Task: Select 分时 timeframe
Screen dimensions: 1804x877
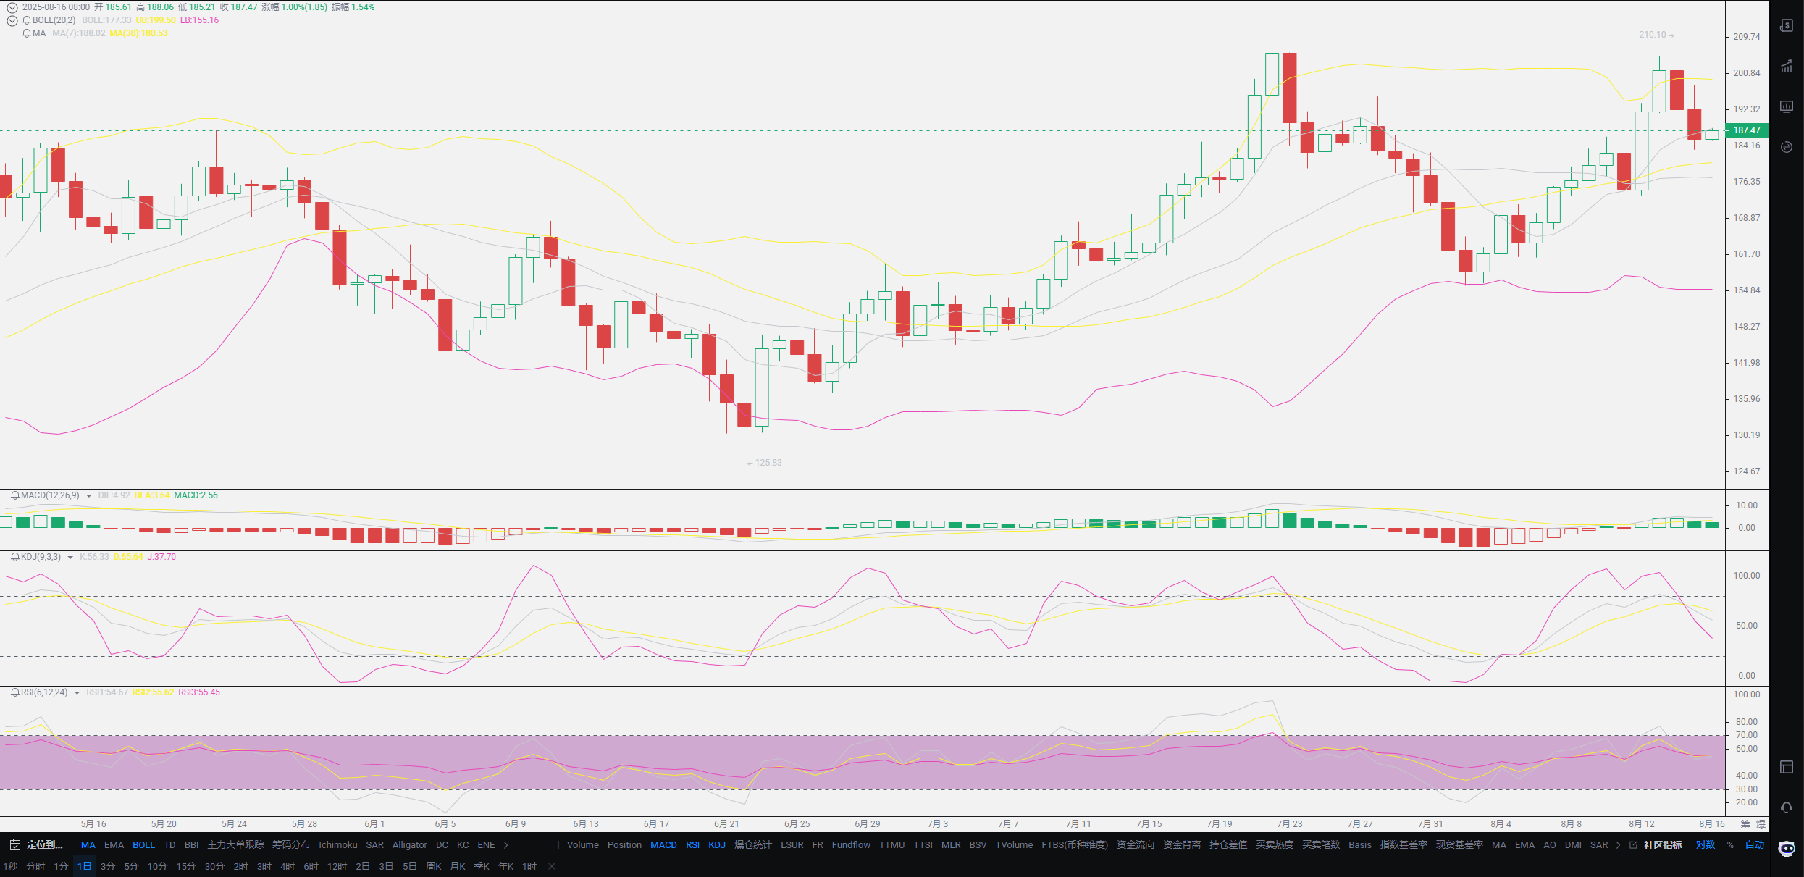Action: click(x=35, y=867)
